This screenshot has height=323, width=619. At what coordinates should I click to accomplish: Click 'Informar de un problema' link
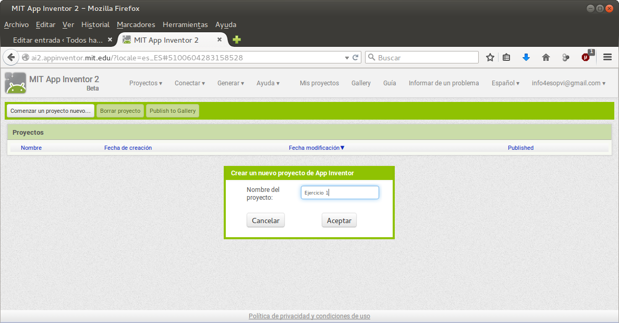(x=444, y=83)
